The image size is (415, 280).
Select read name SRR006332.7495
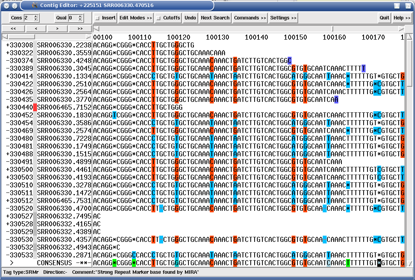(x=64, y=216)
